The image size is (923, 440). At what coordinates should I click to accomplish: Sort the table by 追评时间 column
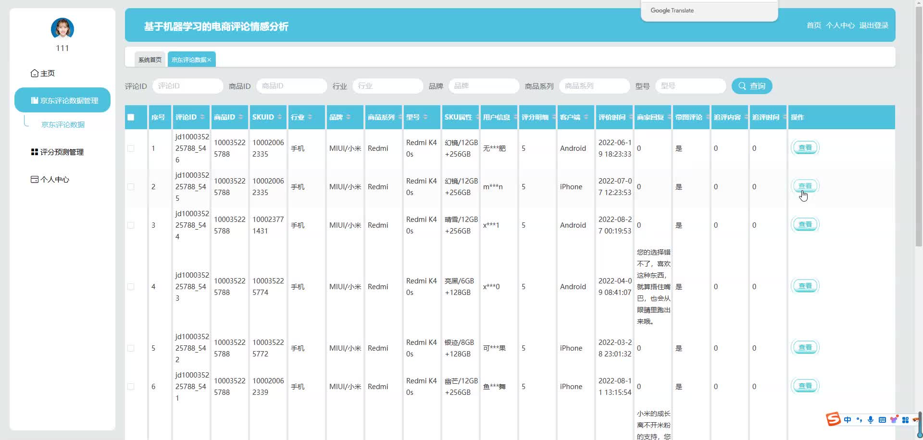(x=785, y=117)
